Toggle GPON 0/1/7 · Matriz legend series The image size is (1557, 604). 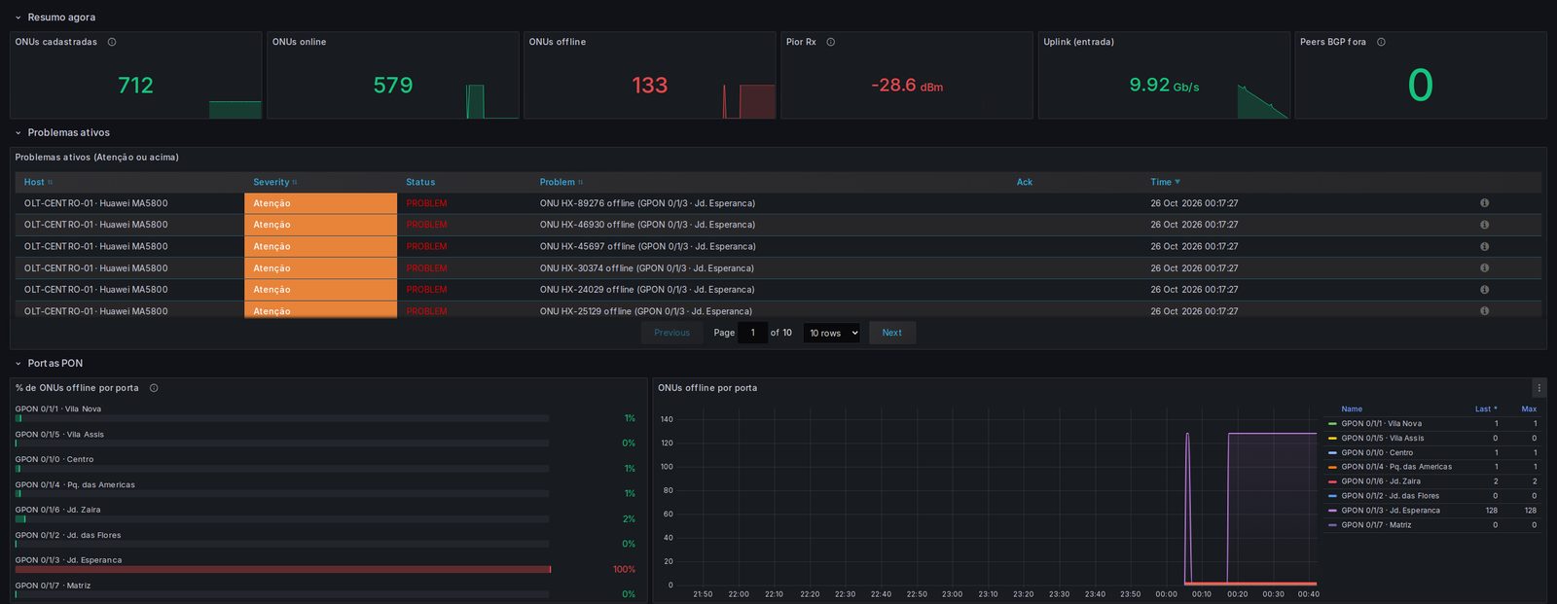(x=1376, y=525)
